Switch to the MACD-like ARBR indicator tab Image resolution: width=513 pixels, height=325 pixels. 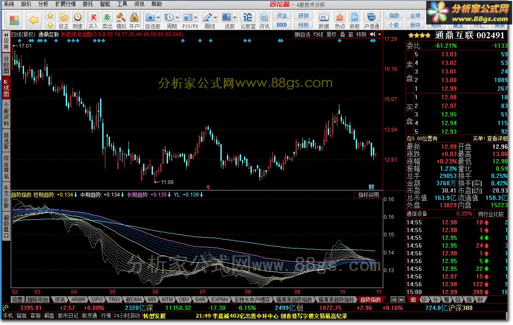pos(78,300)
